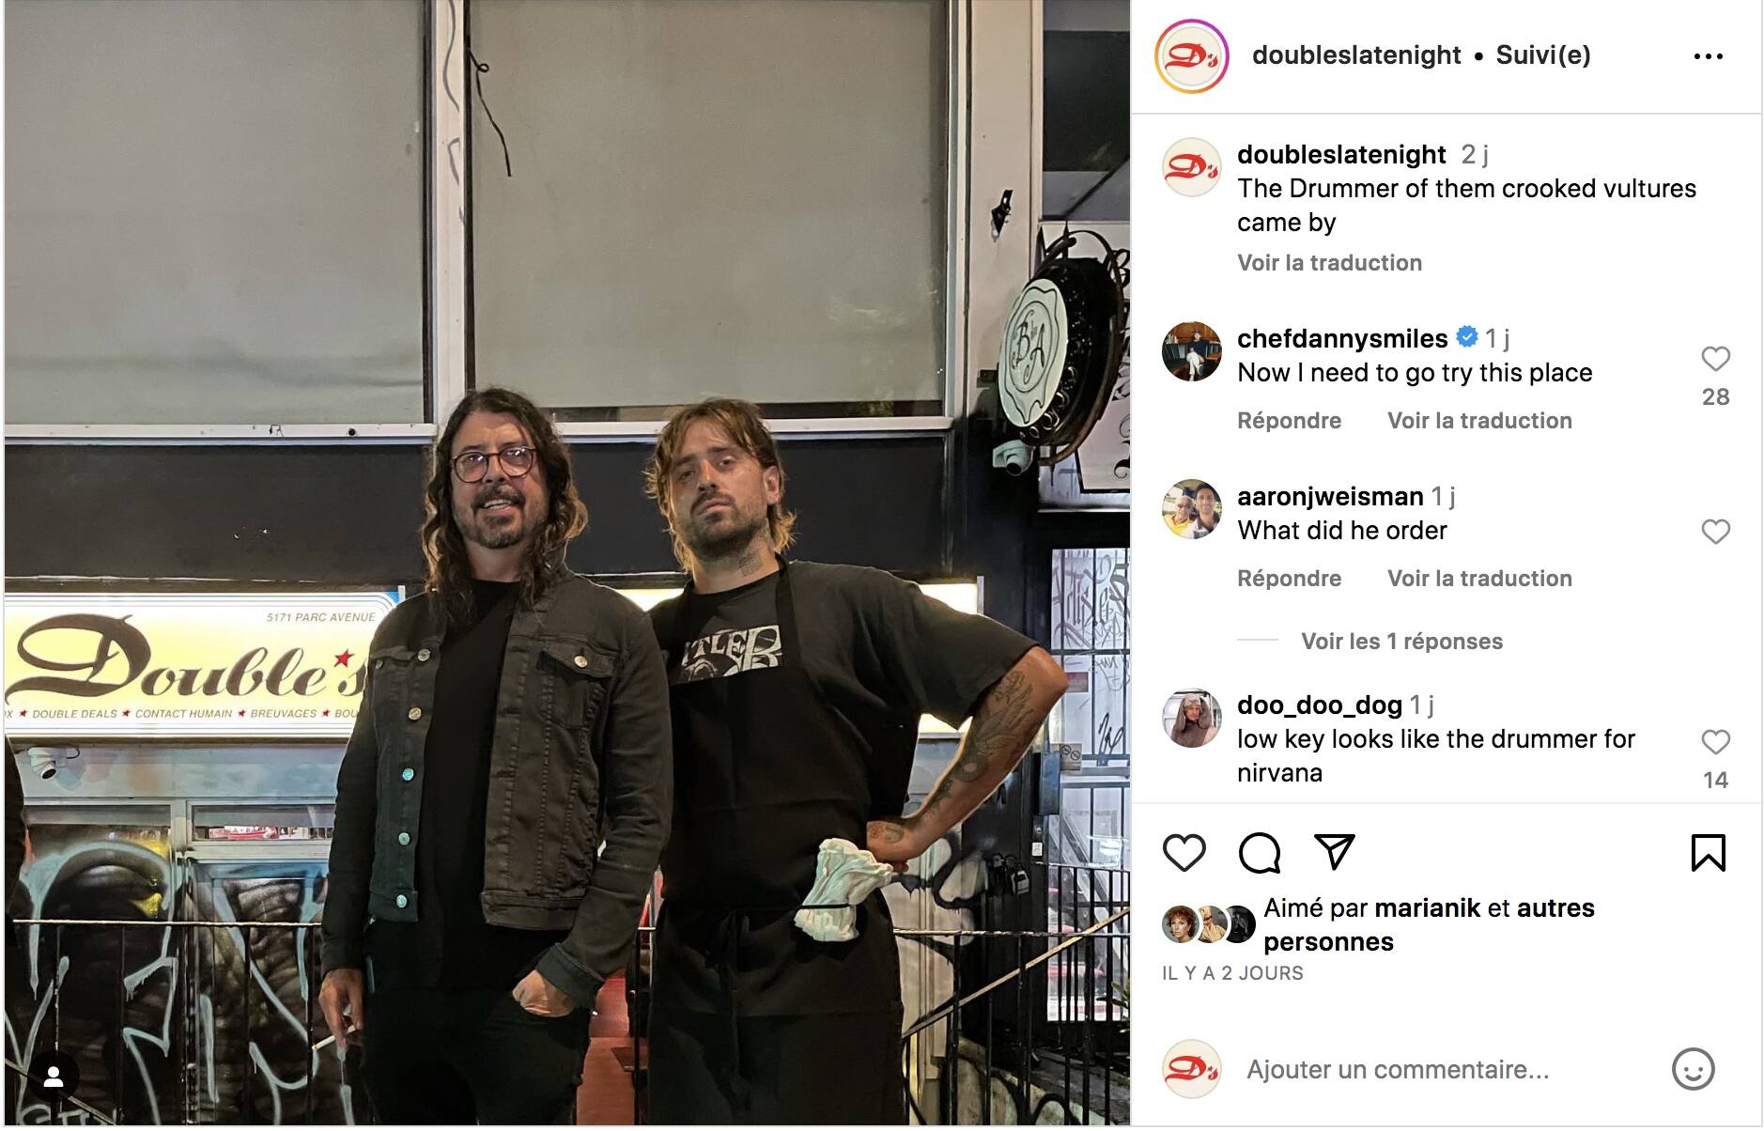
Task: Show tagged people icon on photo
Action: tap(54, 1077)
